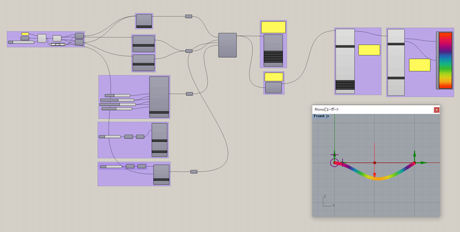Click the top slider in the four-slider group

point(117,96)
